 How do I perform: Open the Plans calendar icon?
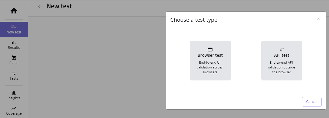[x=14, y=58]
